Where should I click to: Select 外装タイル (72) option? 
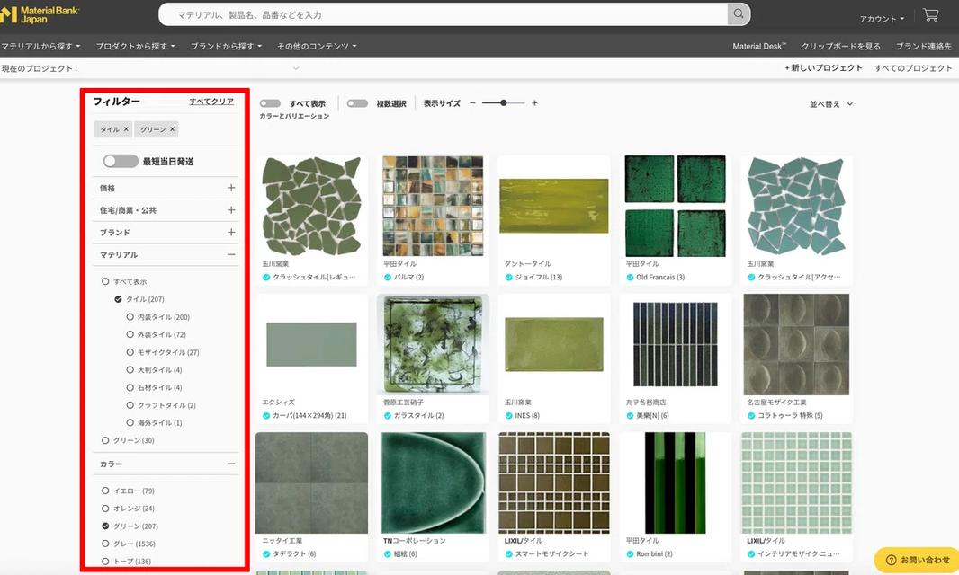(x=130, y=335)
